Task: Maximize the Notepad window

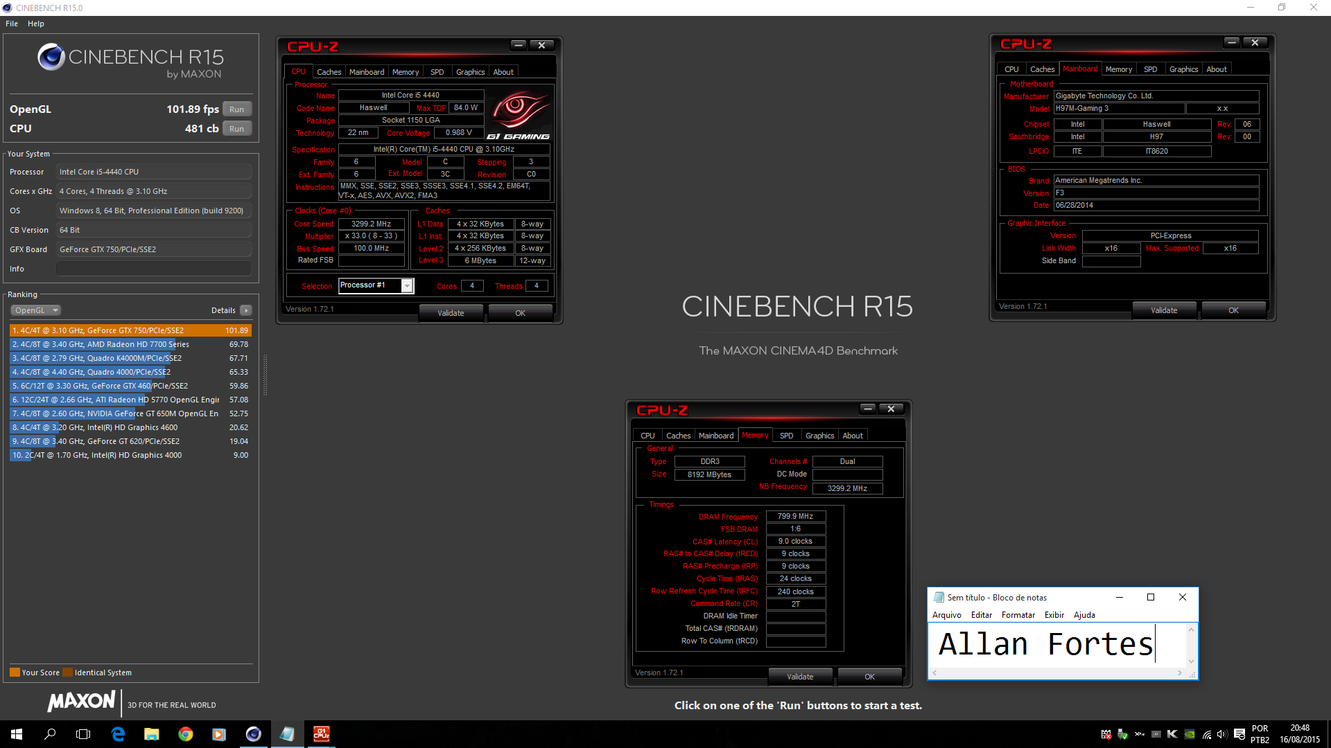Action: coord(1151,597)
